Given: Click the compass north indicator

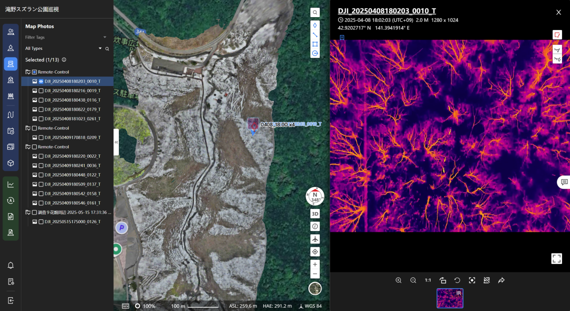Looking at the screenshot, I should click(x=315, y=195).
